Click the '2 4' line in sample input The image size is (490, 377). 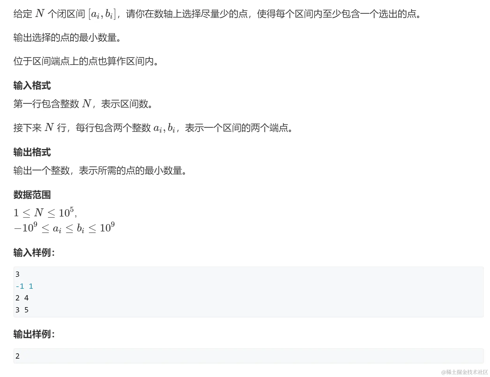[x=22, y=298]
